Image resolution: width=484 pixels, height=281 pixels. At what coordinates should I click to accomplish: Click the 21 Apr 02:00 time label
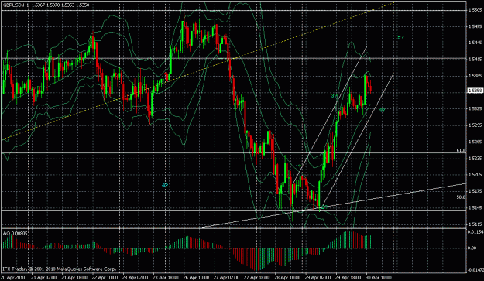click(43, 277)
